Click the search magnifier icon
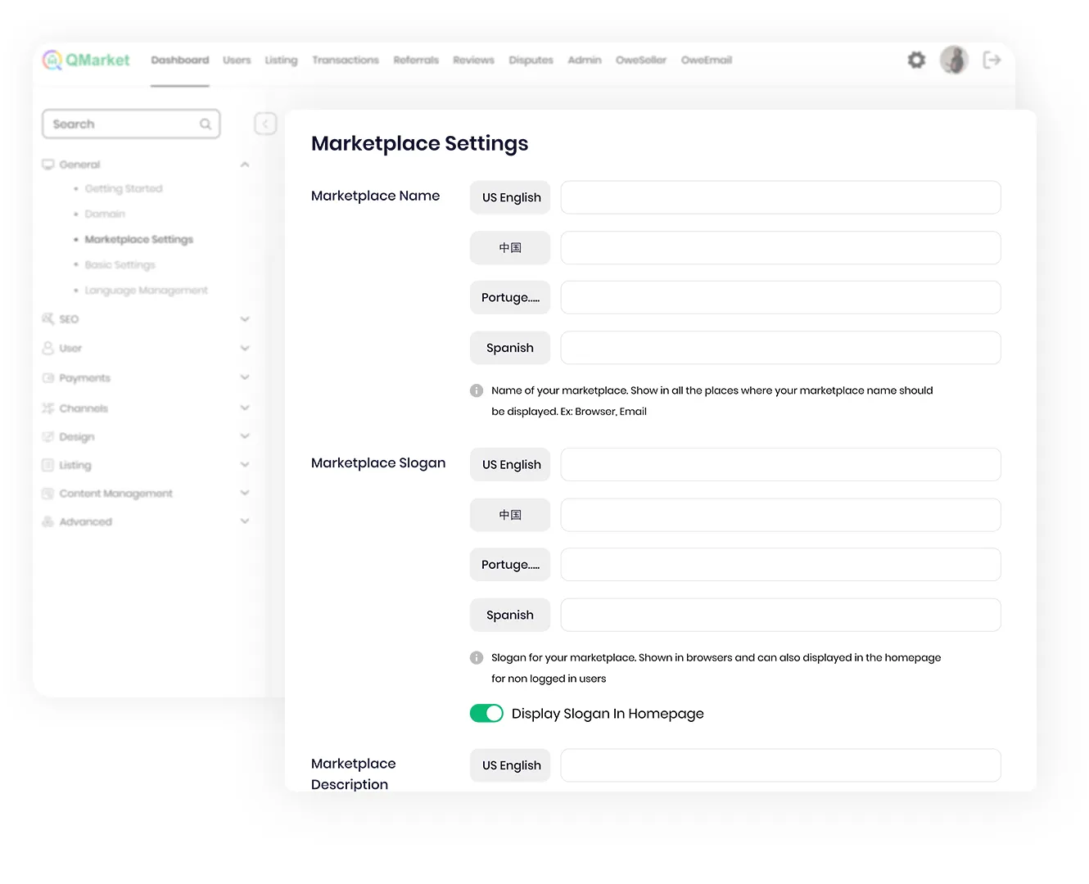This screenshot has height=884, width=1089. click(206, 124)
